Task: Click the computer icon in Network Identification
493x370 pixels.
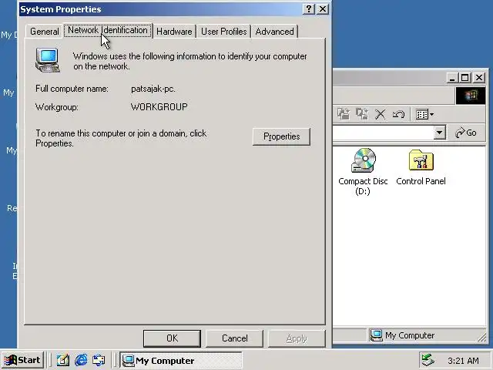Action: (48, 60)
